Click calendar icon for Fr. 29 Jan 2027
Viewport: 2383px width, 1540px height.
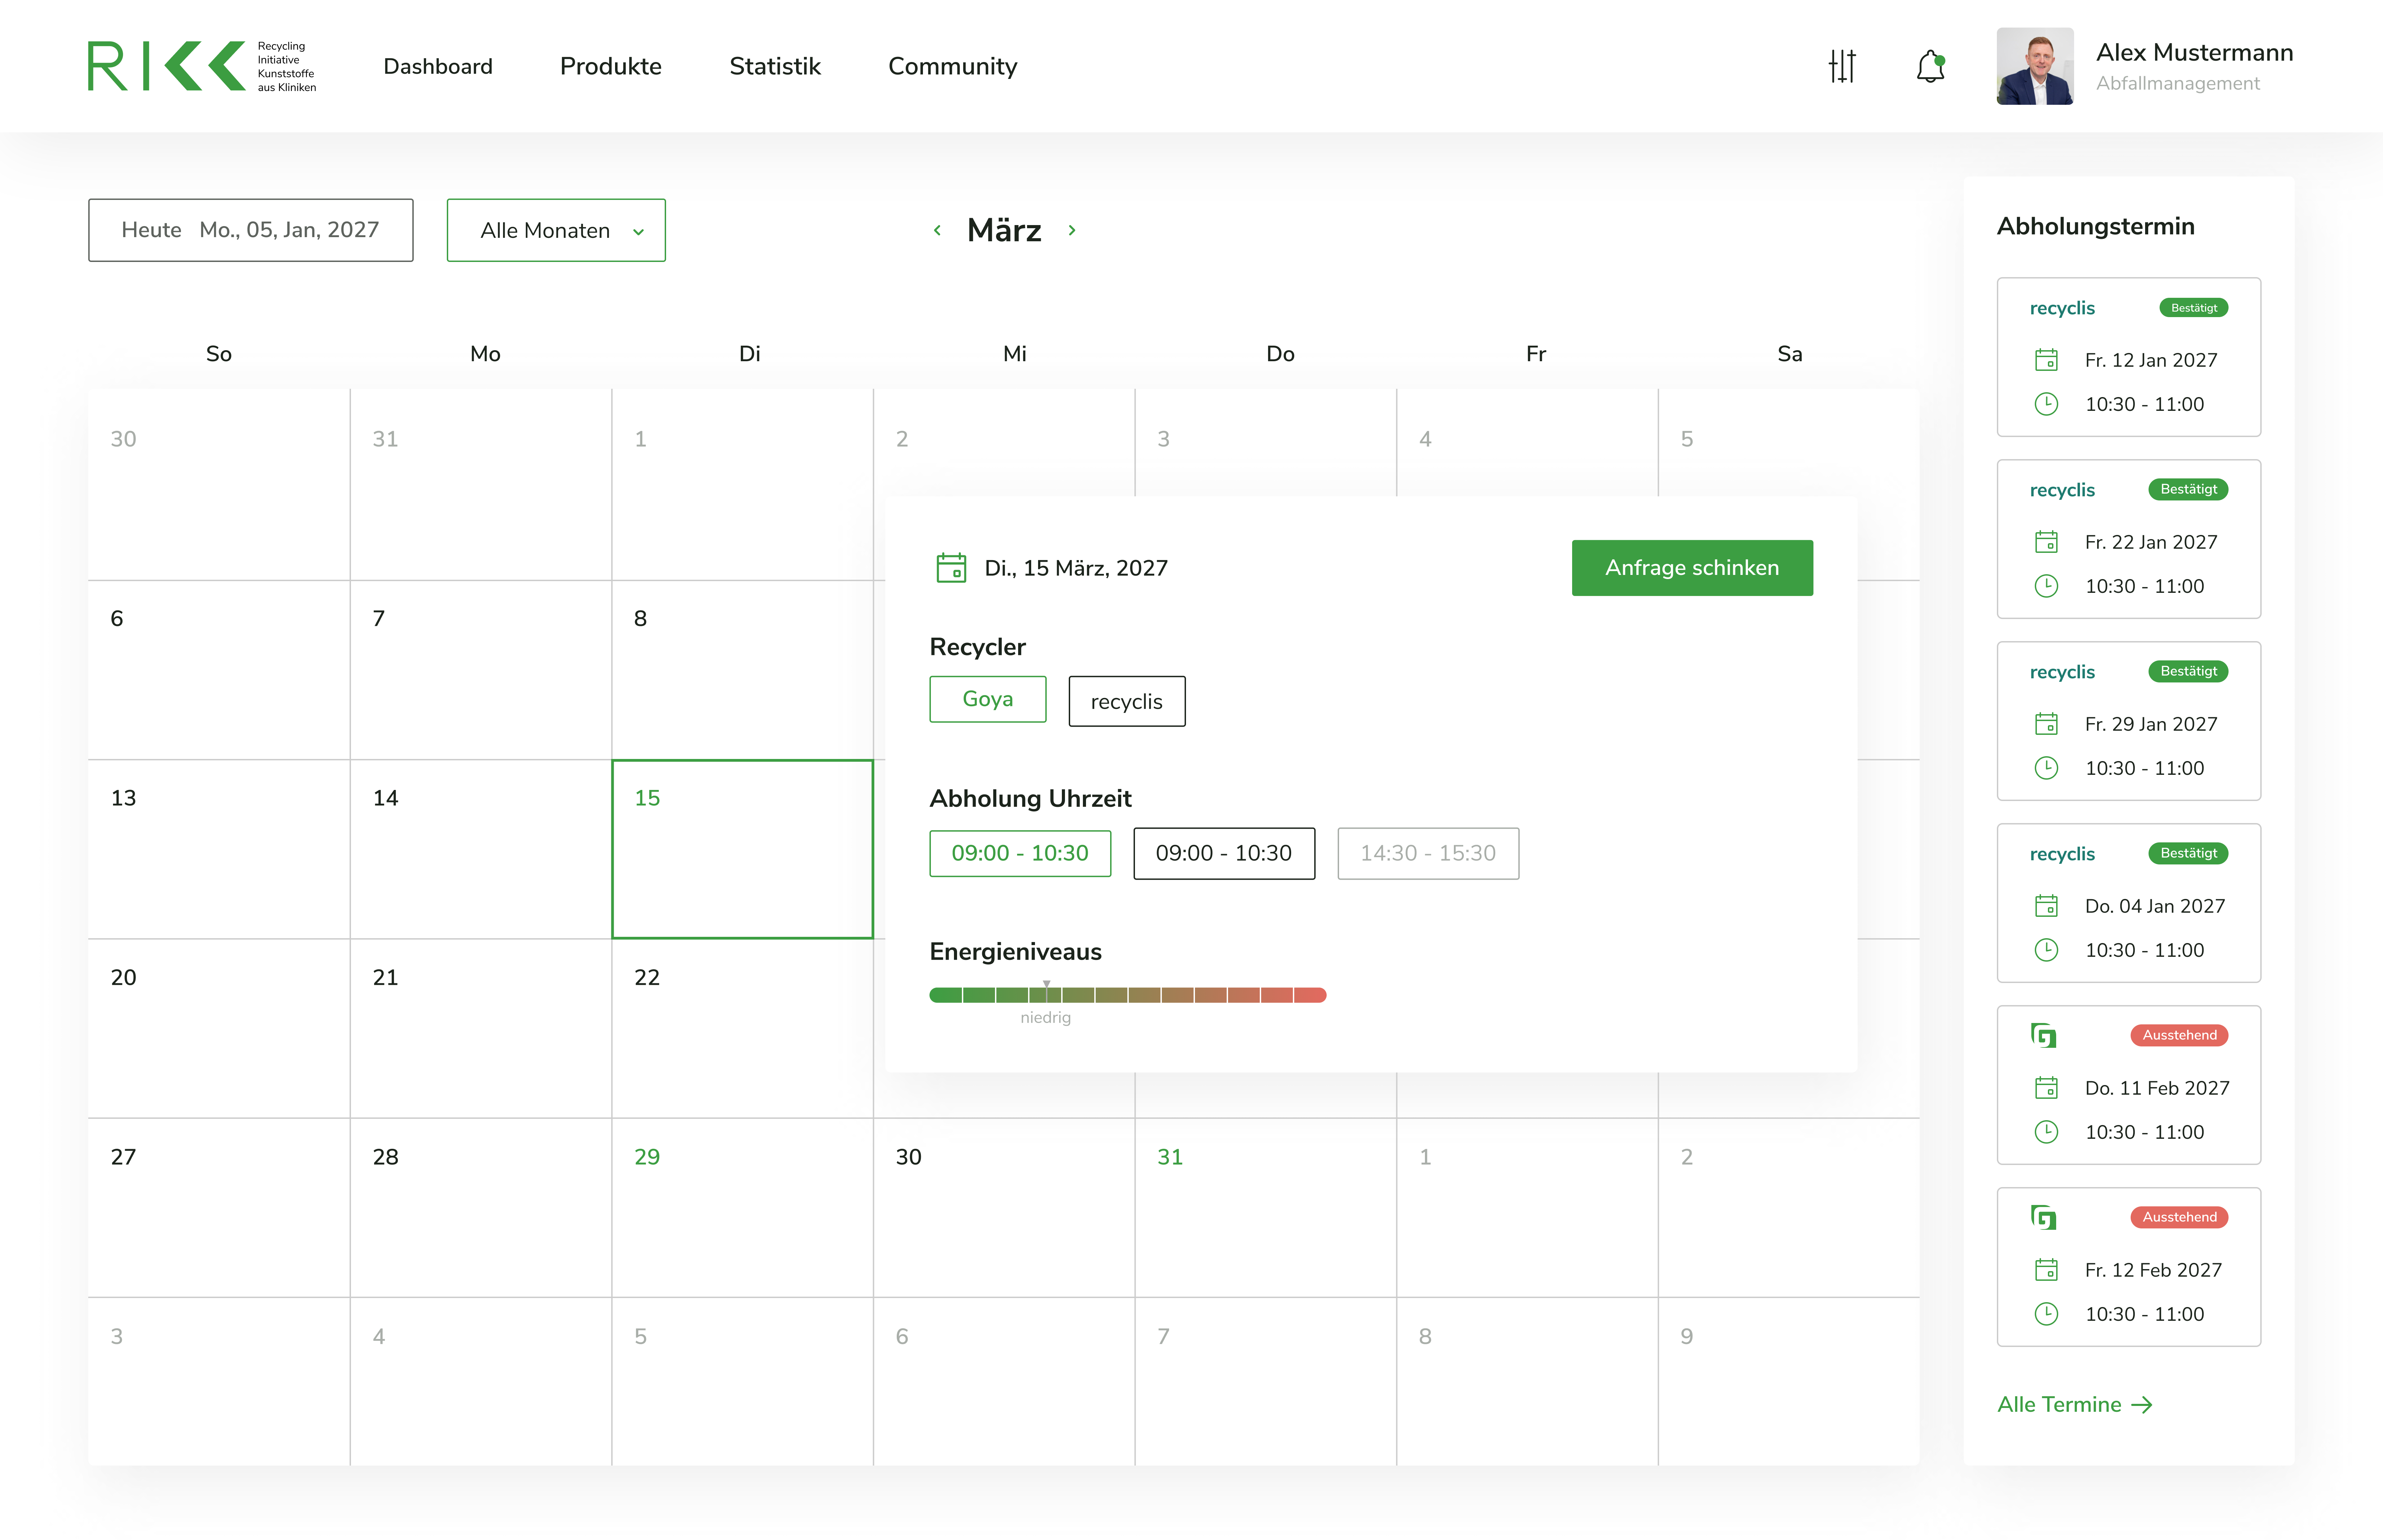click(2046, 724)
